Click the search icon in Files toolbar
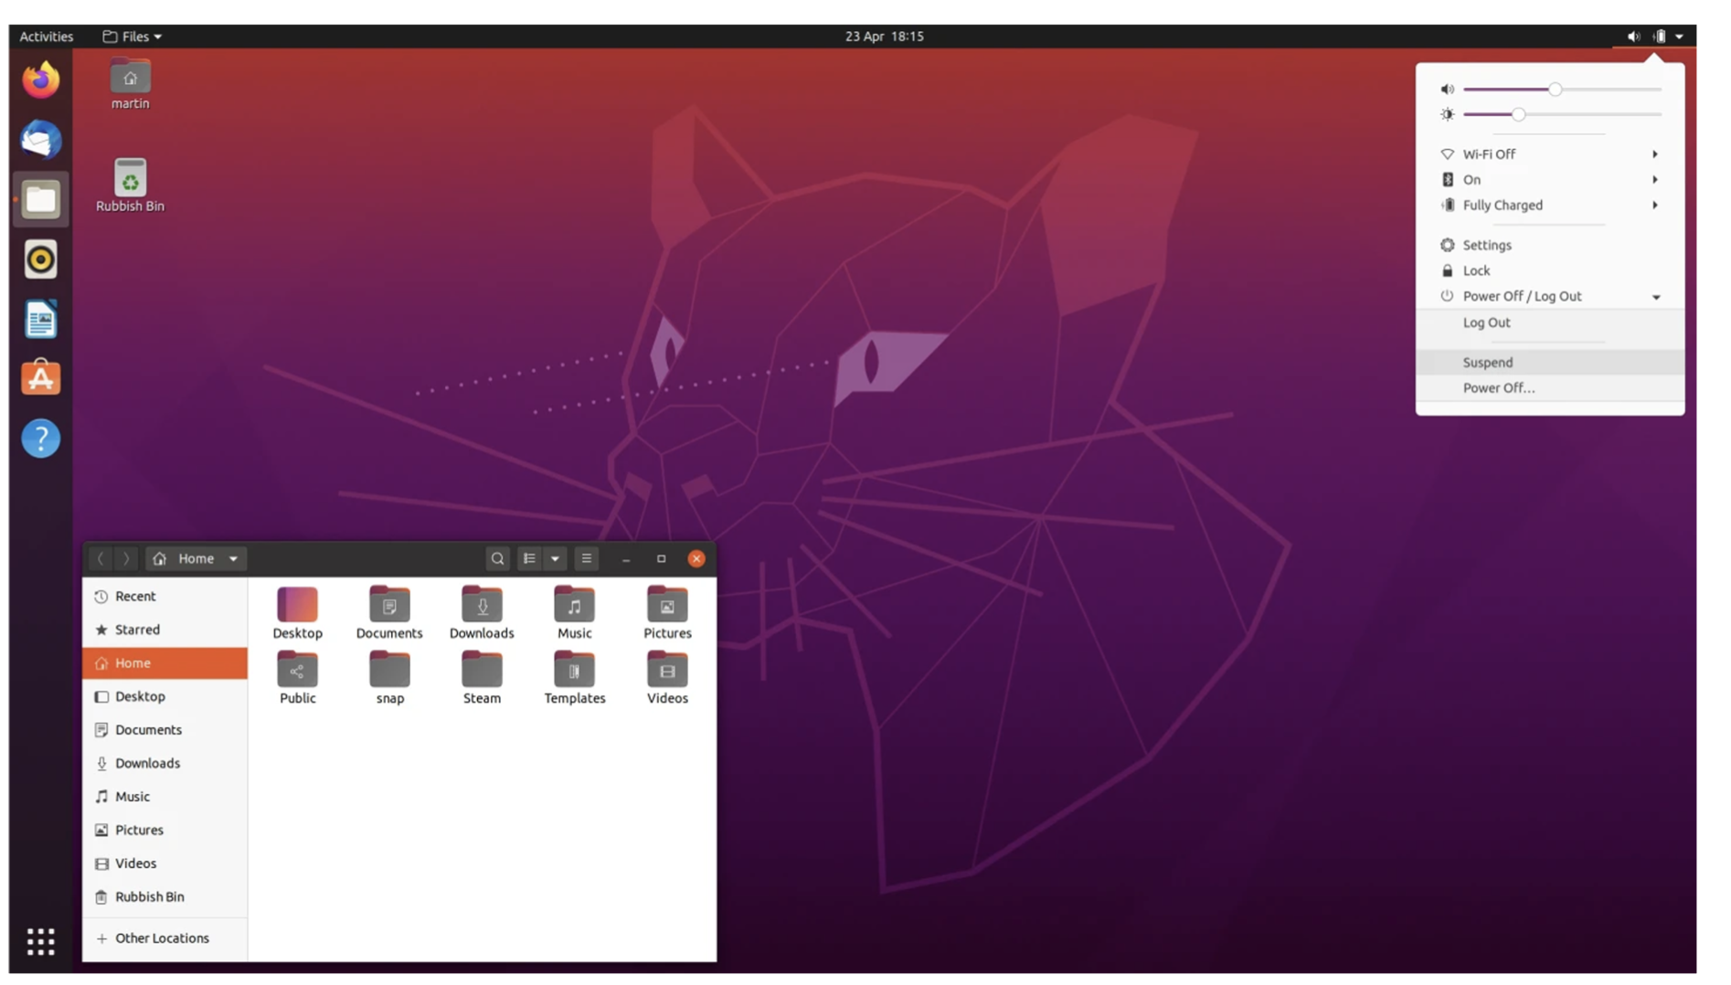Screen dimensions: 1731x985 tap(497, 558)
